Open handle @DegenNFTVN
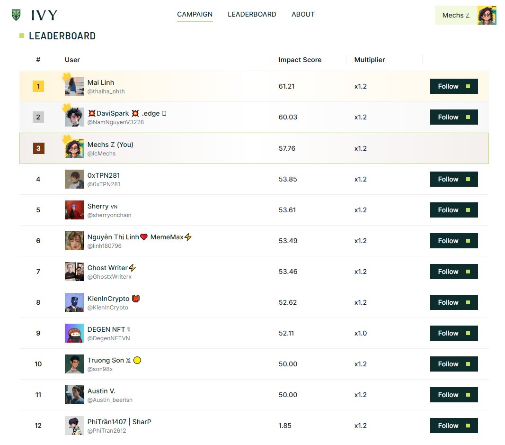This screenshot has width=505, height=445. click(108, 338)
